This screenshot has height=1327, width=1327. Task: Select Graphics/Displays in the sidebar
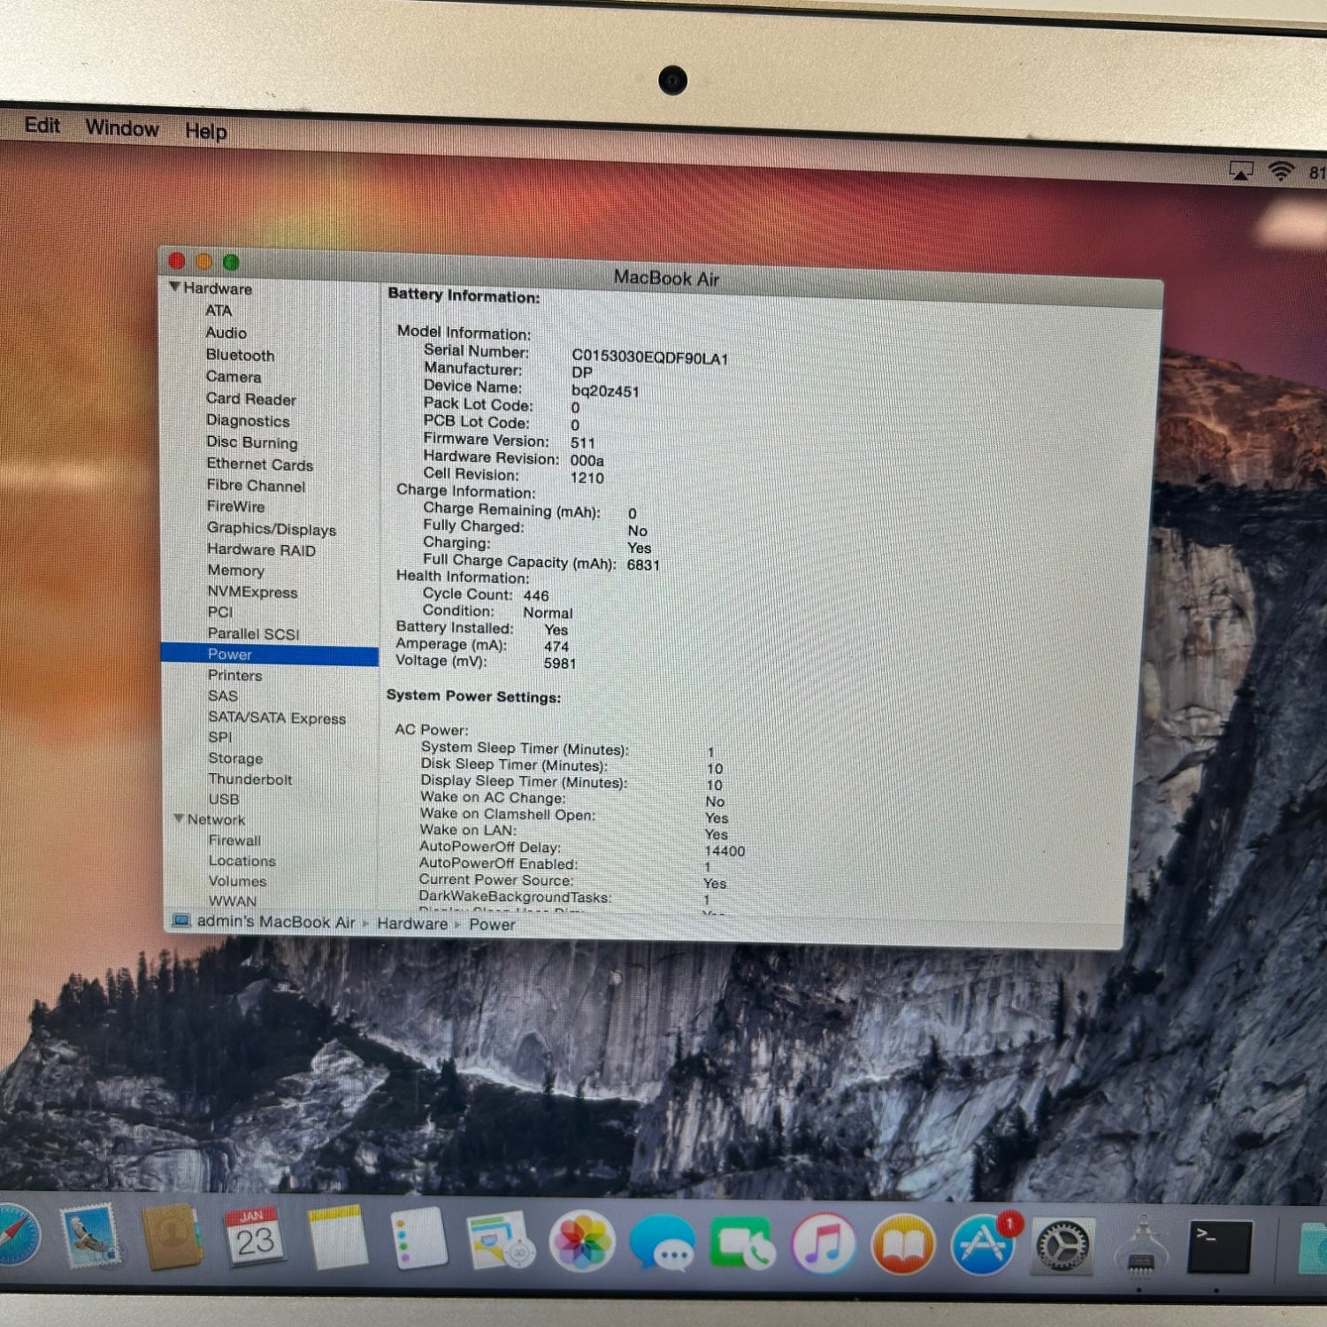[x=271, y=529]
